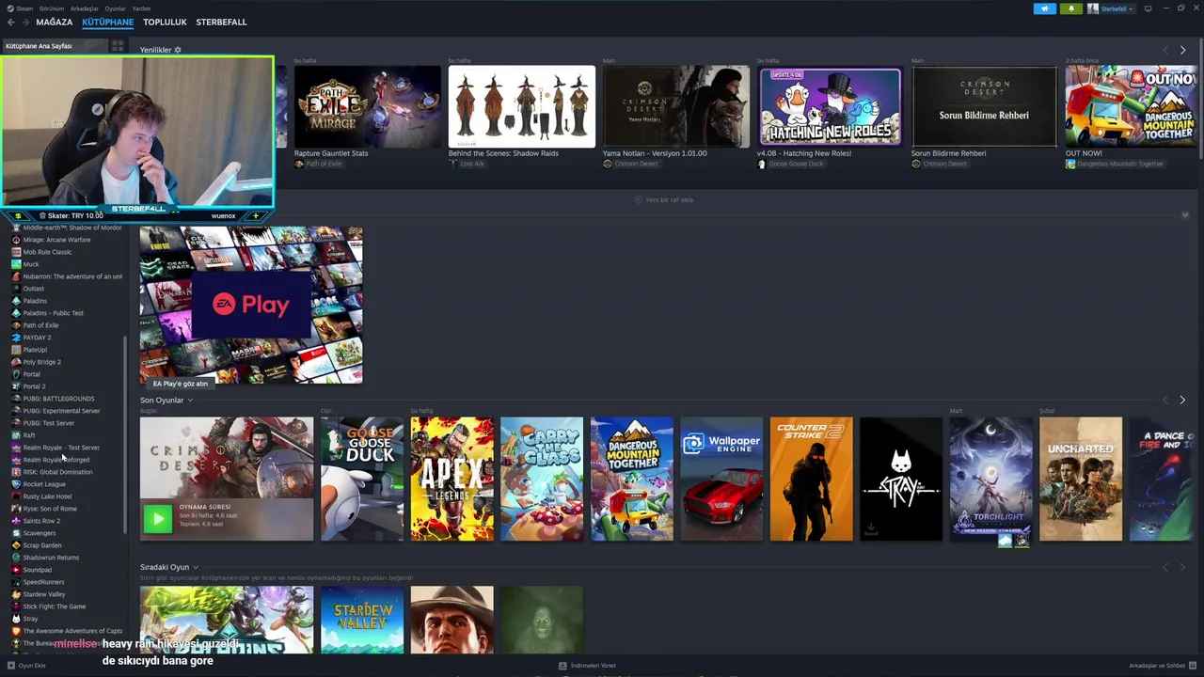The width and height of the screenshot is (1204, 677).
Task: Open Wallpaper Engine cover in recent games
Action: (721, 480)
